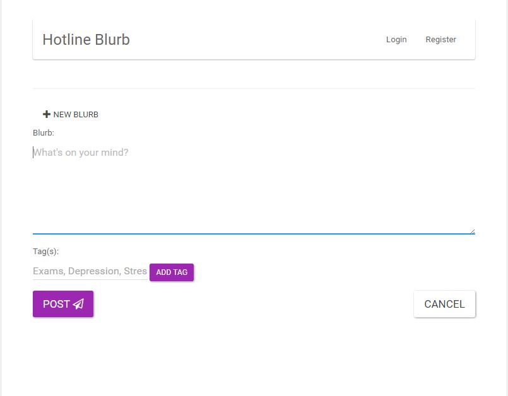Click the 'Blurb:' label
508x396 pixels.
point(44,133)
